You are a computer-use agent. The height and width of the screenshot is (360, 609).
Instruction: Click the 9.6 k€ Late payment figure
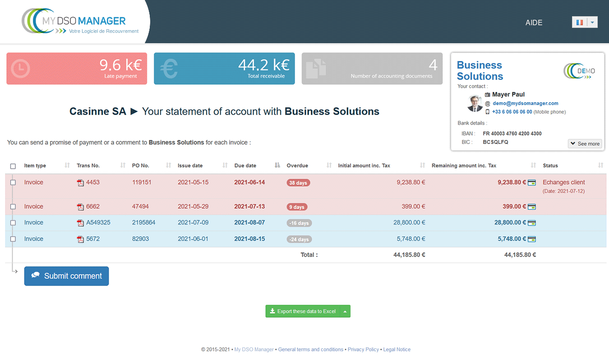pos(120,65)
